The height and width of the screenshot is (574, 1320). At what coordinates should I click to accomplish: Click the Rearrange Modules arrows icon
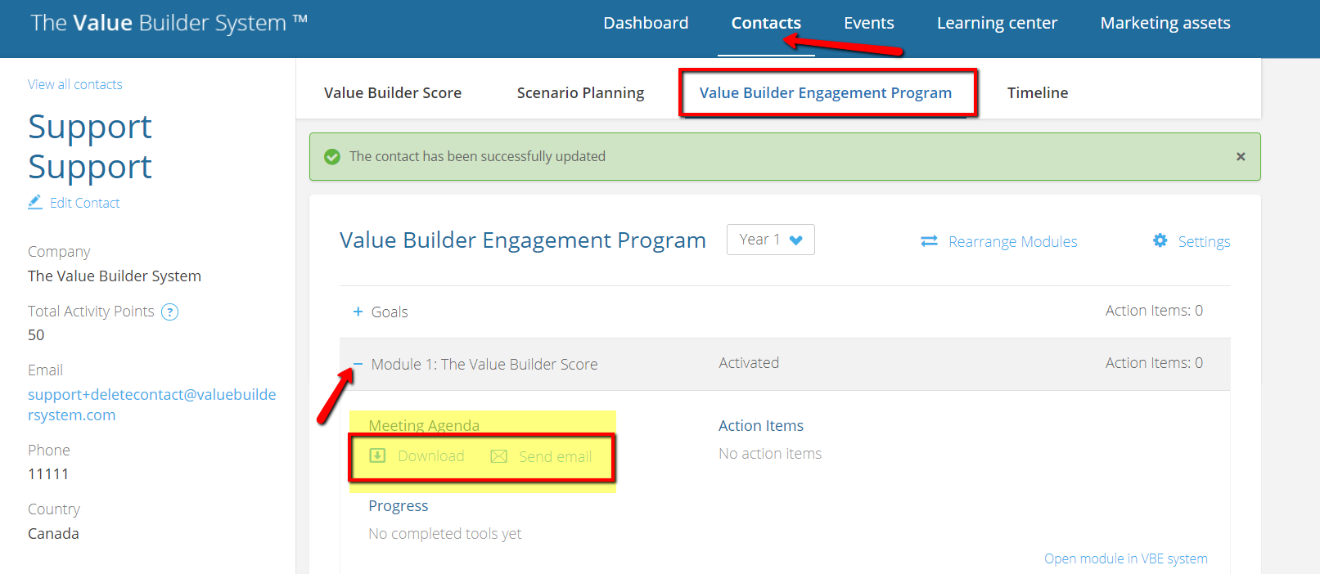click(x=929, y=241)
